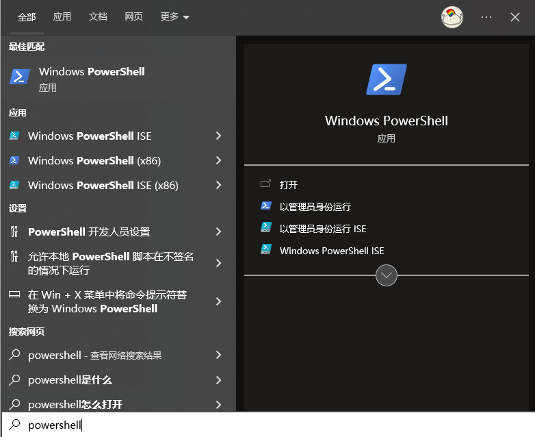
Task: Open the Windows PowerShell best match result
Action: tap(118, 79)
